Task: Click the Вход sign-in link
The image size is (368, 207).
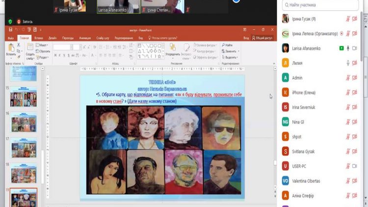Action: 246,38
